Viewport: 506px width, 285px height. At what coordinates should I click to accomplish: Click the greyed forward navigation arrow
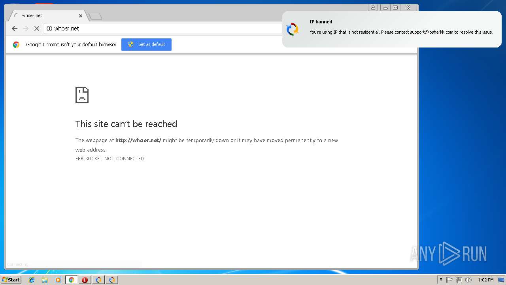click(26, 28)
